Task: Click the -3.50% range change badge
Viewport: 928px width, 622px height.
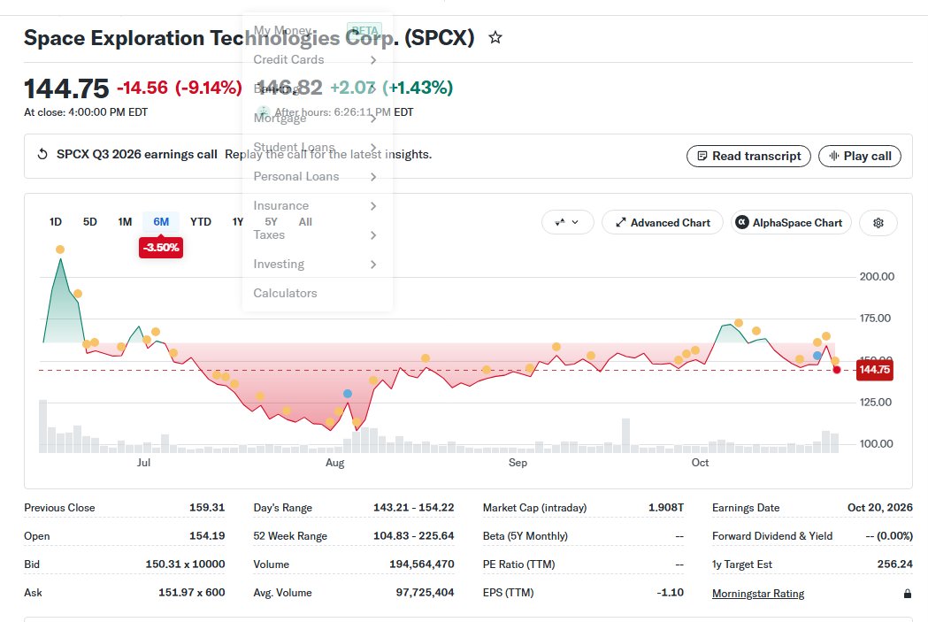Action: point(161,248)
